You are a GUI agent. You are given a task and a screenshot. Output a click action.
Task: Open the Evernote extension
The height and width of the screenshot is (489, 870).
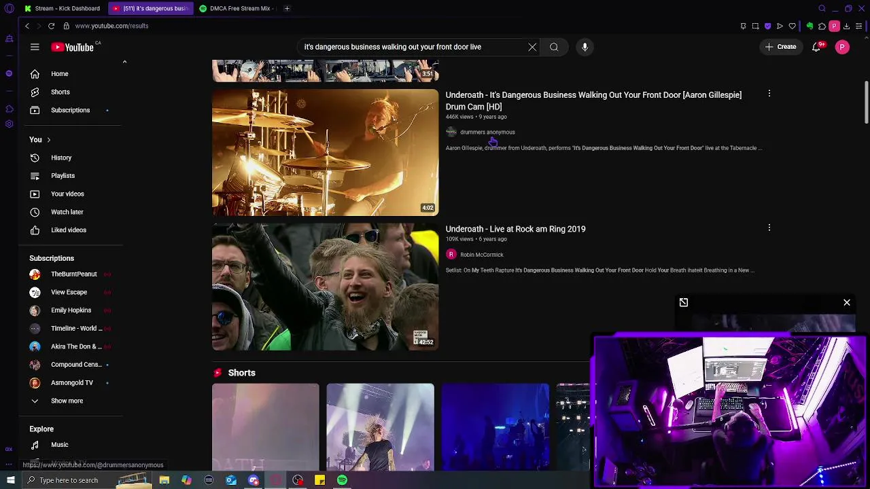pyautogui.click(x=810, y=26)
